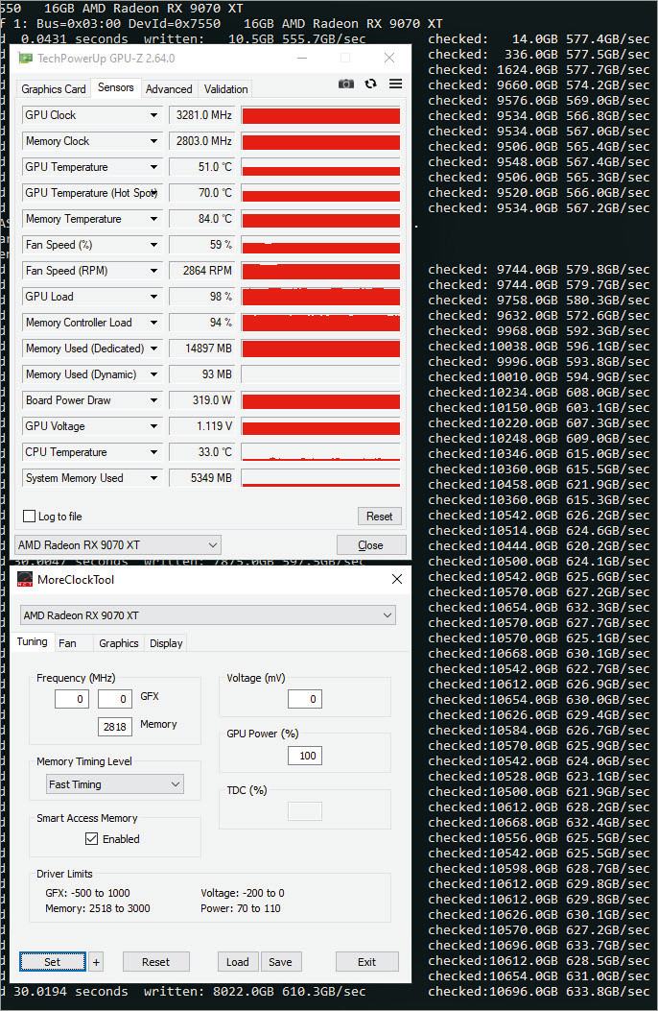Viewport: 658px width, 1011px height.
Task: Click the 84.0 °C Memory Temperature value
Action: tap(202, 219)
